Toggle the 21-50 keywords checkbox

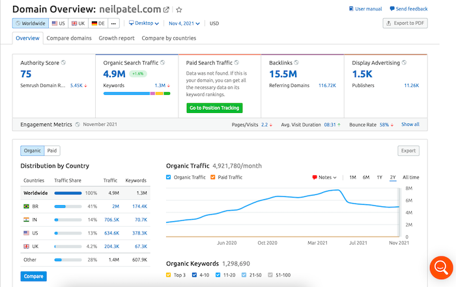244,275
